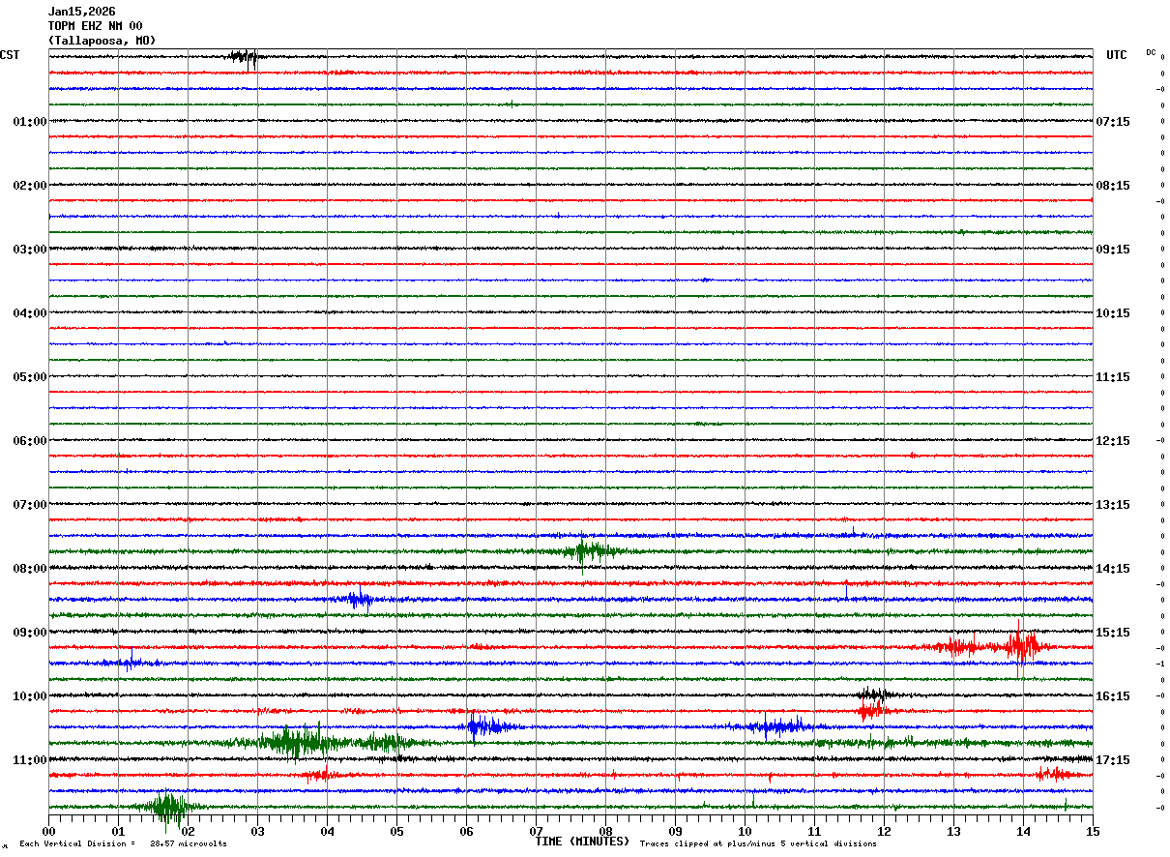Click the "-1" DC offset value
The image size is (1170, 857).
click(x=1160, y=665)
